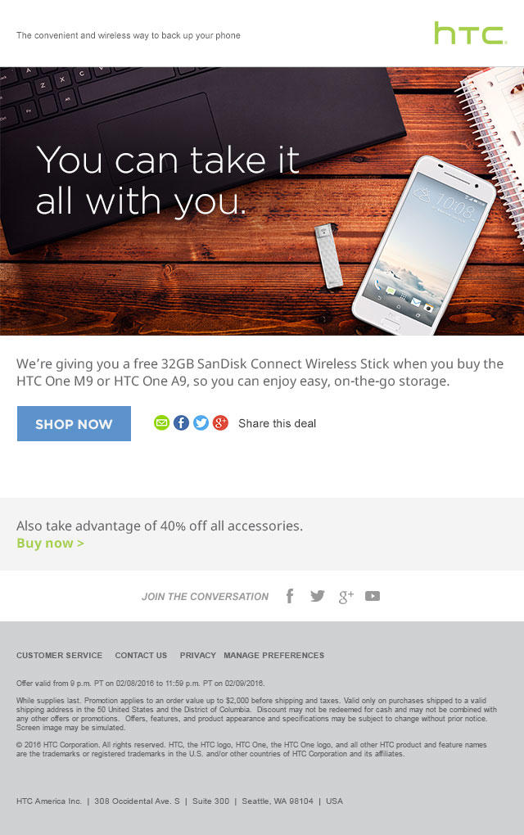Open Manage Preferences link
524x835 pixels.
pos(273,656)
